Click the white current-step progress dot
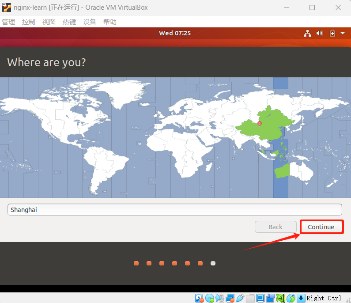Screen dimensions: 351x303 [x=213, y=263]
